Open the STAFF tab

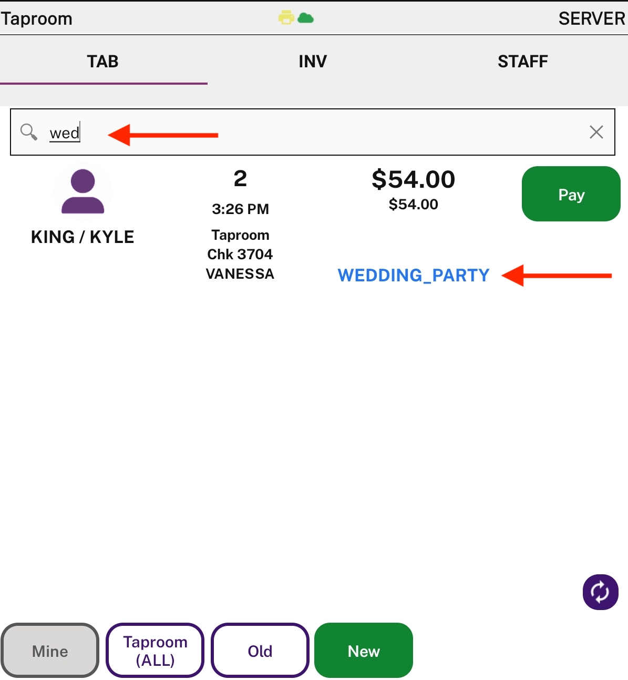click(x=523, y=62)
